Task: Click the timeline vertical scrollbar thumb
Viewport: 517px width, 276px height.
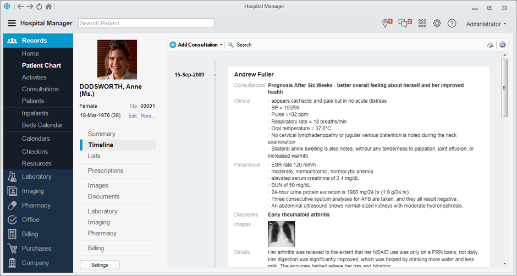Action: tap(504, 88)
